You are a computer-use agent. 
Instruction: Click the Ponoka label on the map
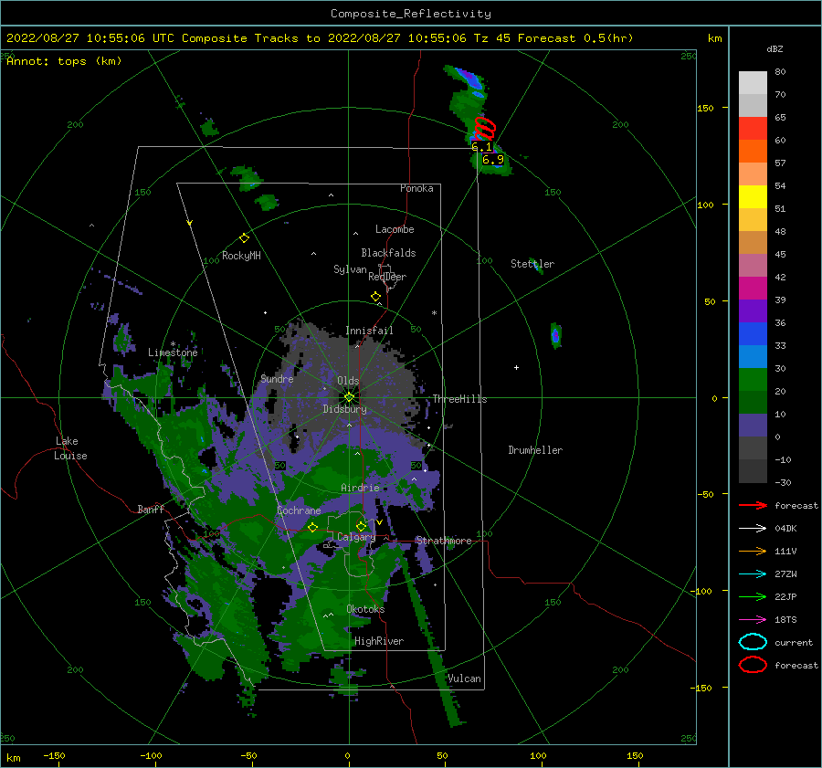point(416,188)
